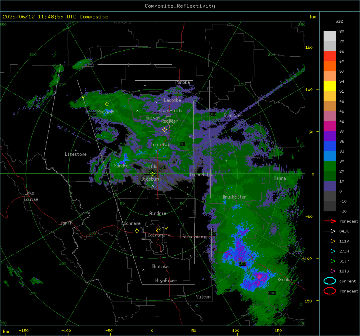Select the slate purple swatch beside 10 label

[330, 186]
